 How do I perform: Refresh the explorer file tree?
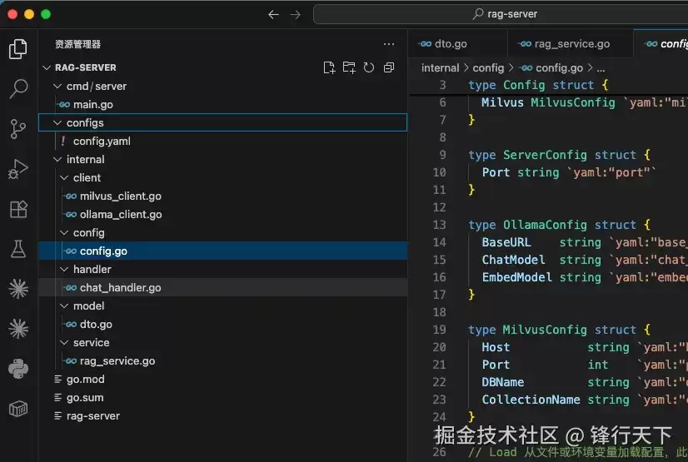tap(369, 67)
